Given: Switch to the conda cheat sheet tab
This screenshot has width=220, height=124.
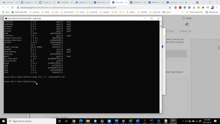Looking at the screenshot, I should click(x=137, y=2).
